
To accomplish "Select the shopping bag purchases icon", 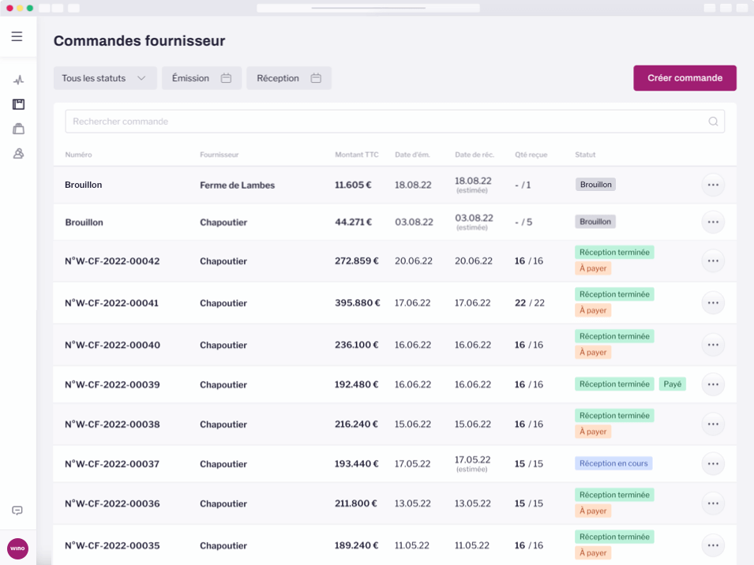I will coord(18,129).
